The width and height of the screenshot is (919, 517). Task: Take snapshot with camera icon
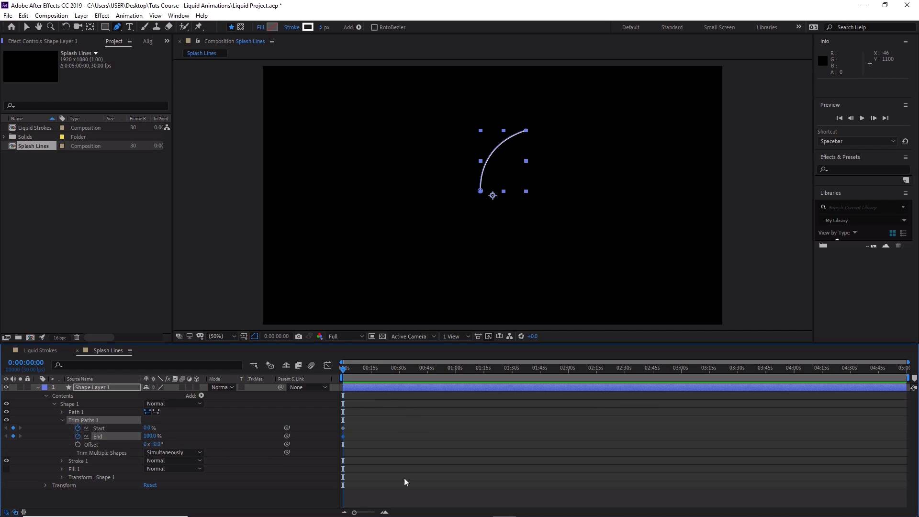pos(299,337)
